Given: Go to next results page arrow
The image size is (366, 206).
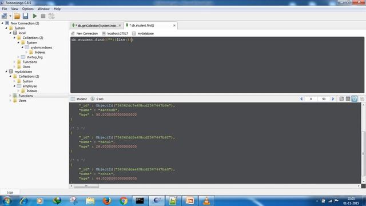Looking at the screenshot, I should pyautogui.click(x=333, y=99).
